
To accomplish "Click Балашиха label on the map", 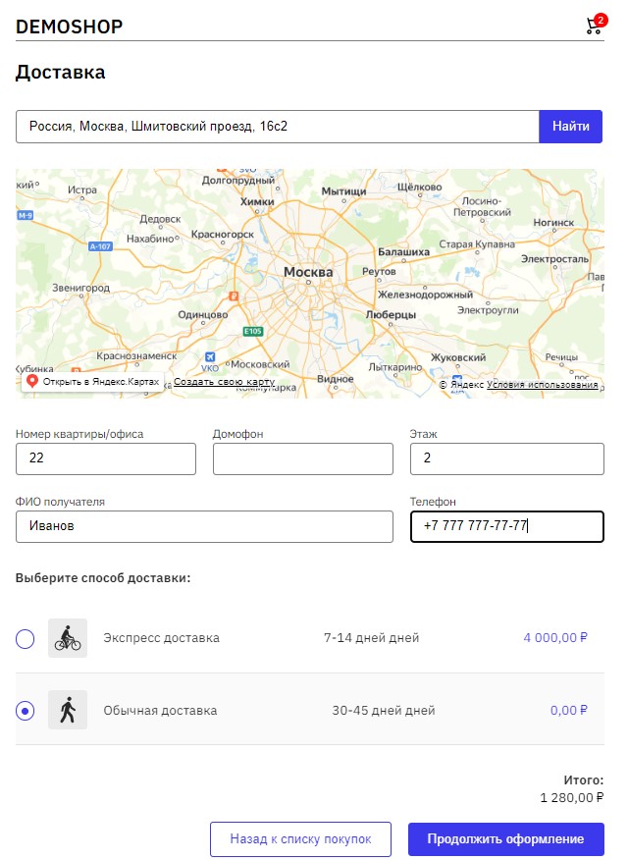I will tap(404, 252).
